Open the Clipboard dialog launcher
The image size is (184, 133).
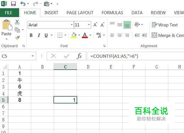pos(23,46)
